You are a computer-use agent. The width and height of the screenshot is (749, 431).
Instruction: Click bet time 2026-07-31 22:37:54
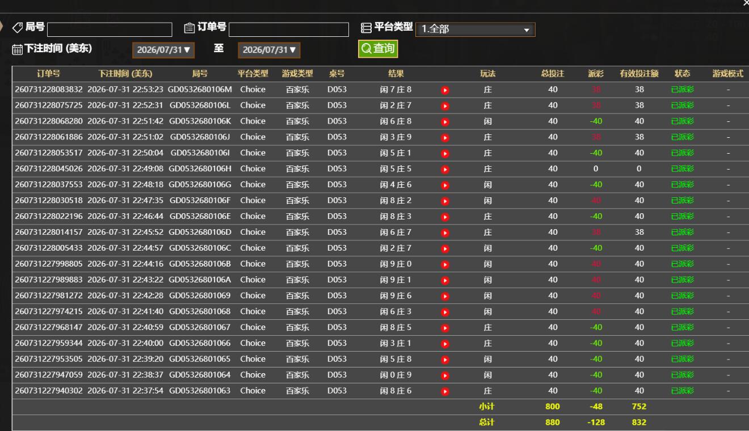[x=125, y=391]
